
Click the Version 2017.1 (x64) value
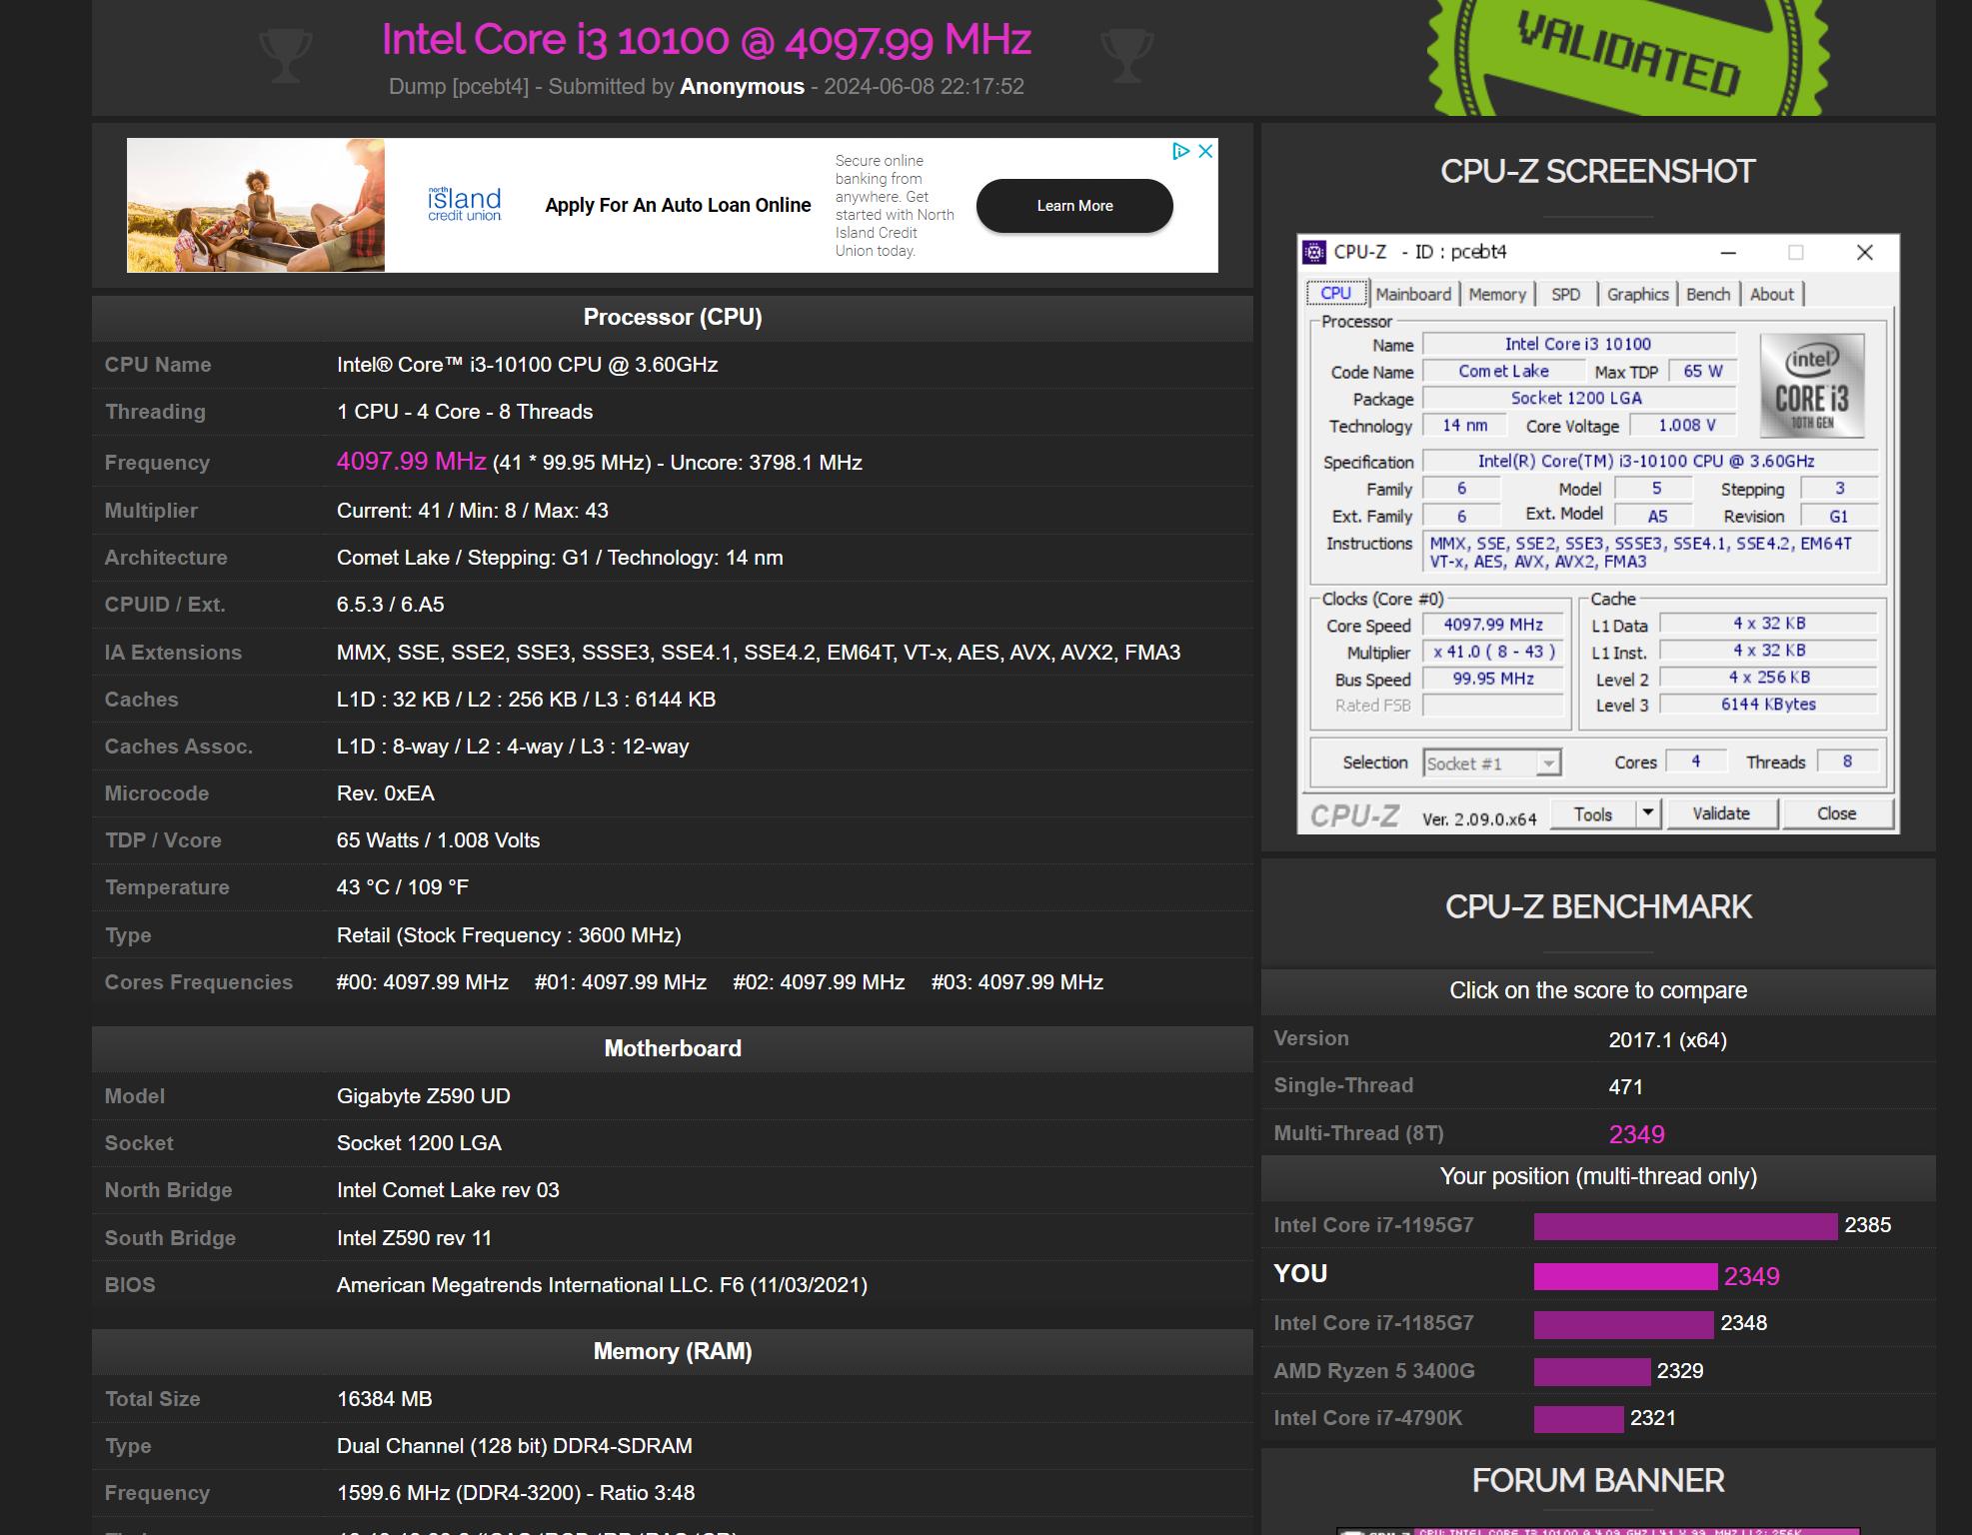[x=1667, y=1040]
